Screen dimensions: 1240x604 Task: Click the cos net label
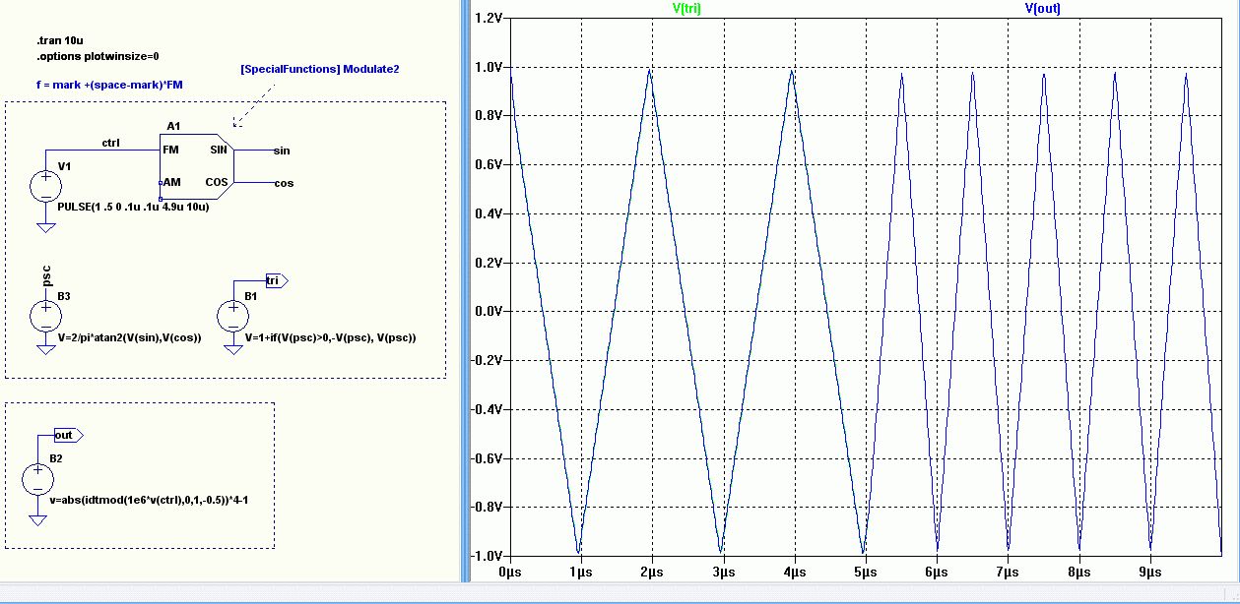284,183
